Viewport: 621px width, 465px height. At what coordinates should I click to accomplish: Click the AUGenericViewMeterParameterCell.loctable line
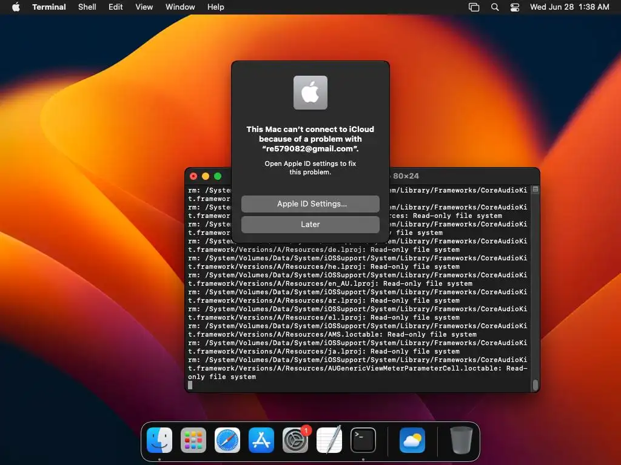coord(358,369)
